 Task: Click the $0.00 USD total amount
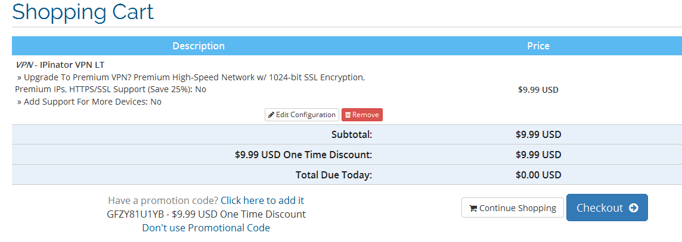coord(538,175)
